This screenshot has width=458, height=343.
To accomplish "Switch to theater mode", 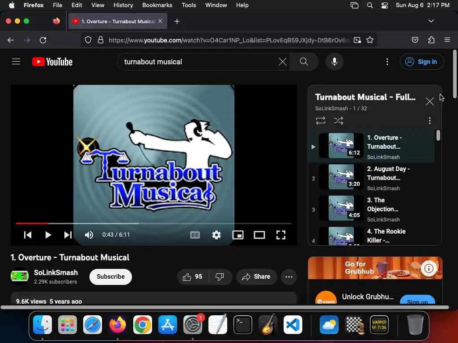I will tap(259, 235).
